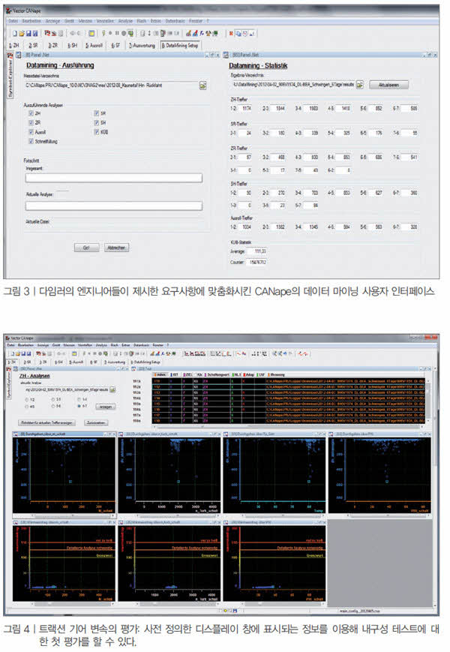Toggle the Ausroll analysis checkbox
Image resolution: width=450 pixels, height=652 pixels.
tap(31, 132)
